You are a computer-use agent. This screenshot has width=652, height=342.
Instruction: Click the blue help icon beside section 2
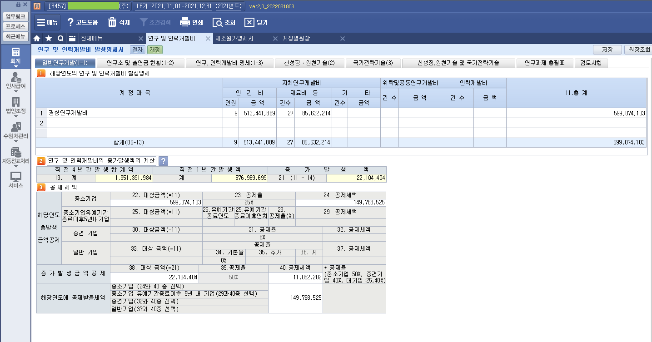[x=163, y=161]
